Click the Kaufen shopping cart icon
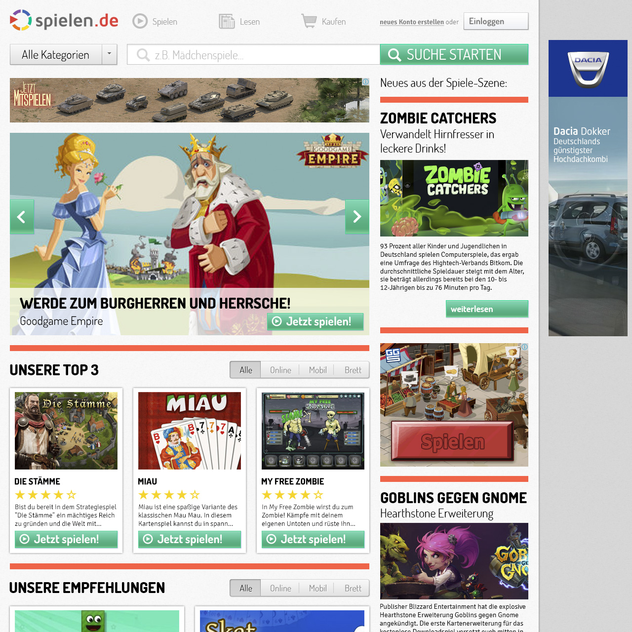Image resolution: width=632 pixels, height=632 pixels. 309,21
